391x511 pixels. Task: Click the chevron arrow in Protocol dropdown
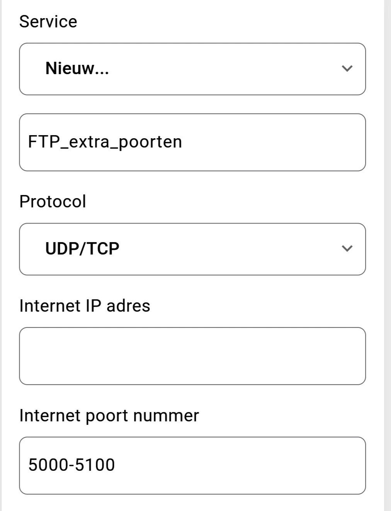[x=347, y=248]
